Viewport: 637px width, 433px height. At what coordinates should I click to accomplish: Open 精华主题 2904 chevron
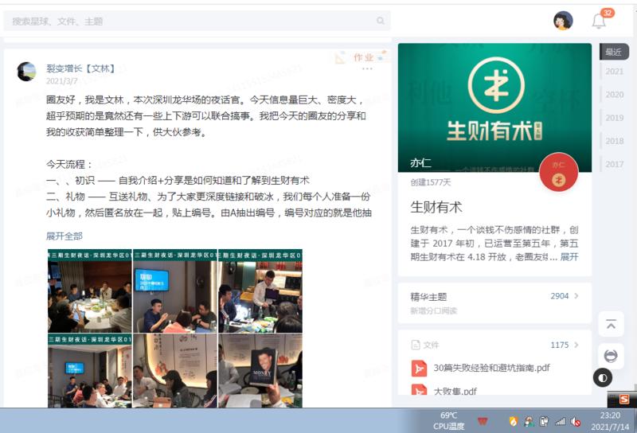click(576, 296)
